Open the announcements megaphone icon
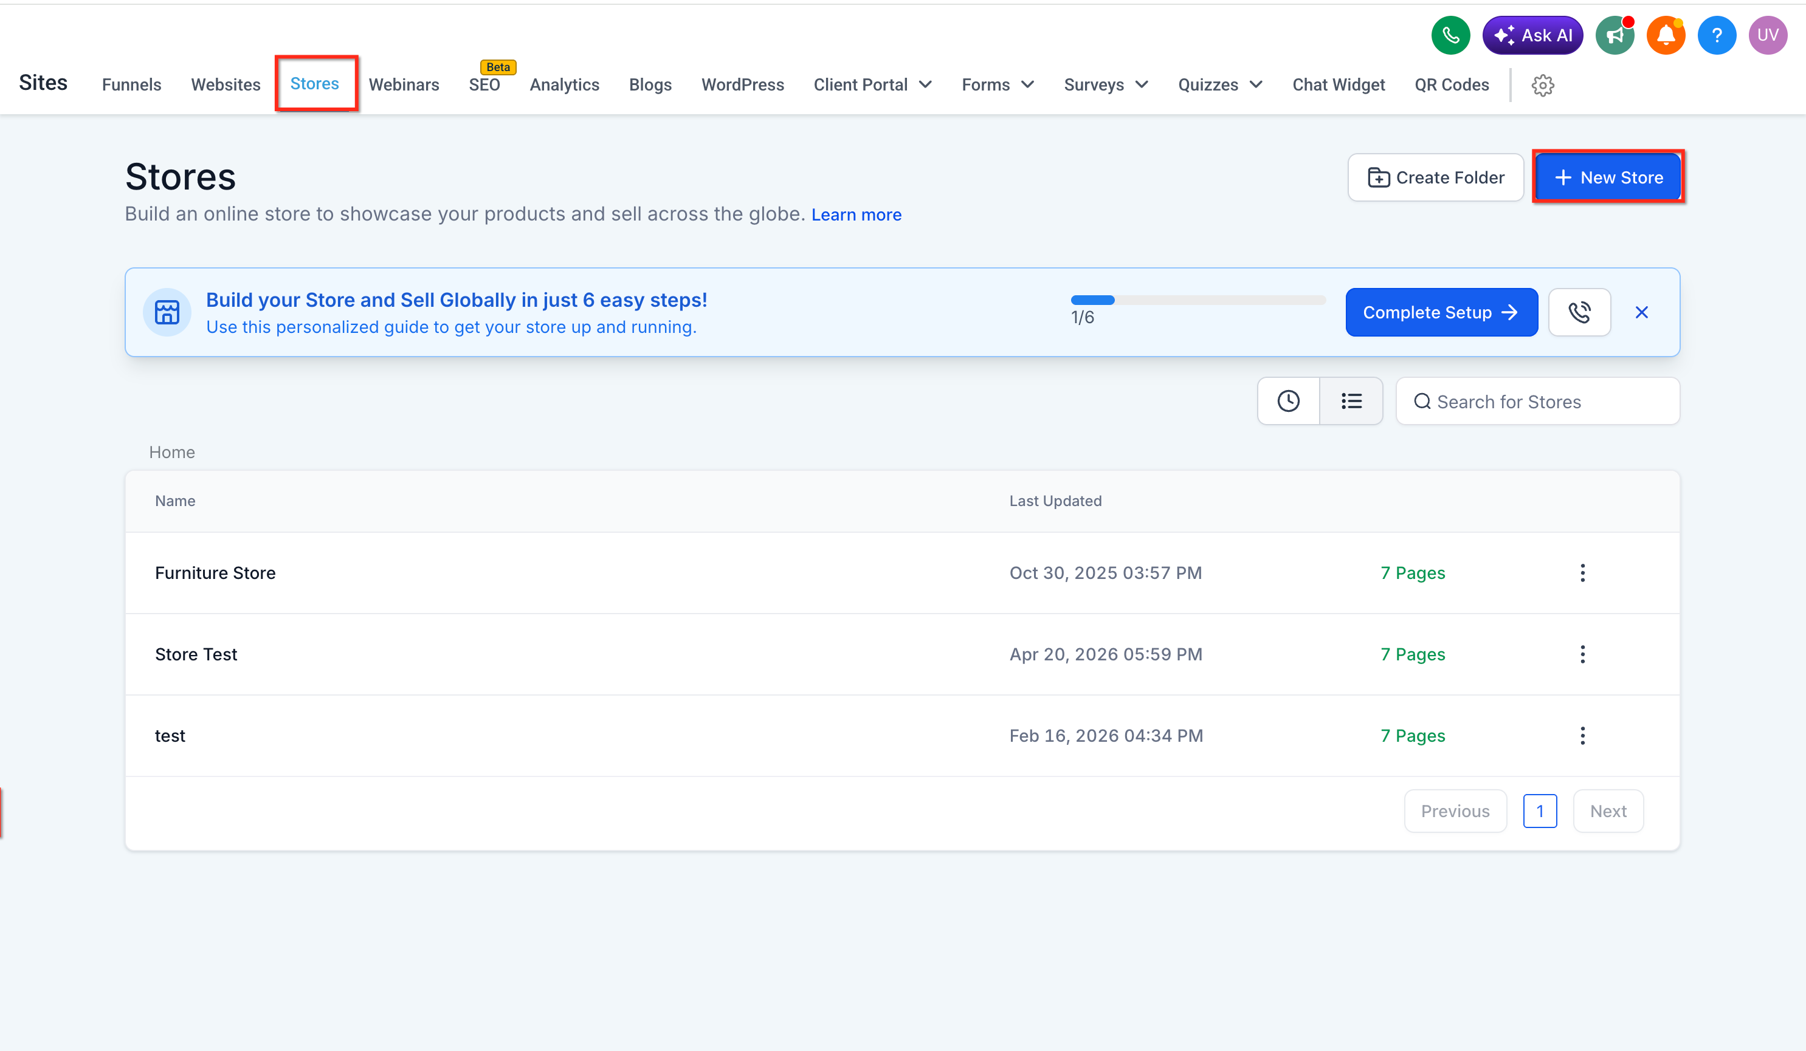Viewport: 1806px width, 1051px height. 1614,35
